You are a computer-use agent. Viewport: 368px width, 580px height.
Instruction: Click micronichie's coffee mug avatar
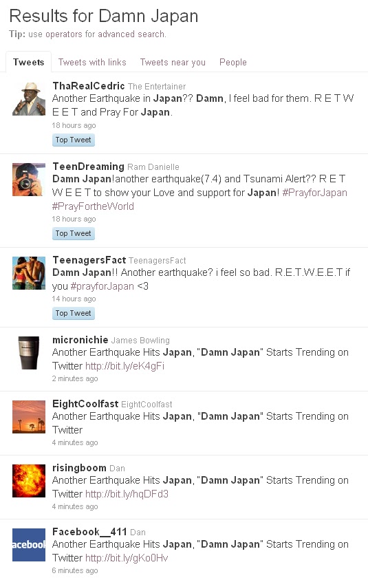tap(29, 353)
